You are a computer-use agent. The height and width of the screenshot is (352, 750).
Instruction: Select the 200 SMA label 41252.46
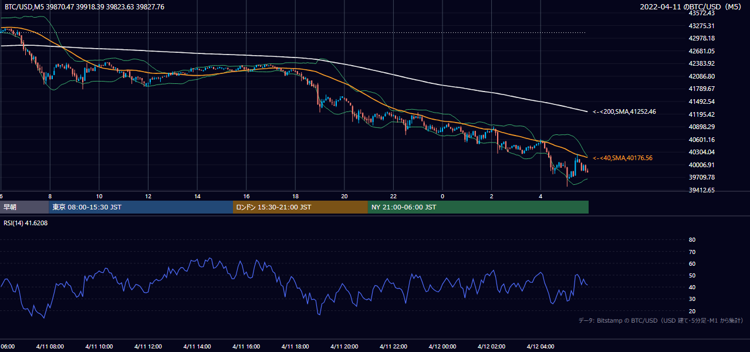click(624, 111)
